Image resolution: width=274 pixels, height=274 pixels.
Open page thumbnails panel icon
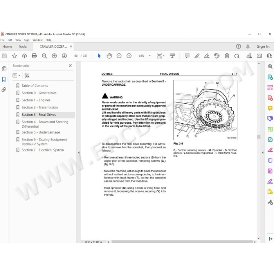click(x=4, y=68)
